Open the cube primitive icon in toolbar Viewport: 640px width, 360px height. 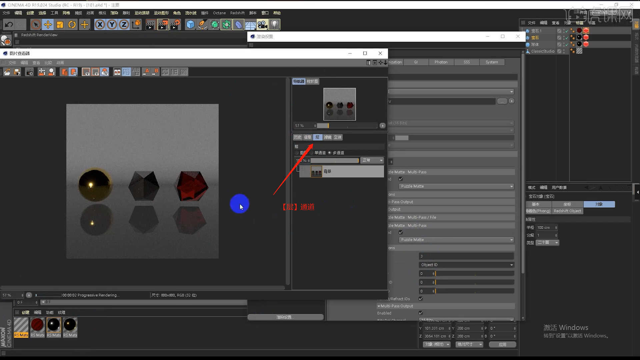click(x=191, y=24)
